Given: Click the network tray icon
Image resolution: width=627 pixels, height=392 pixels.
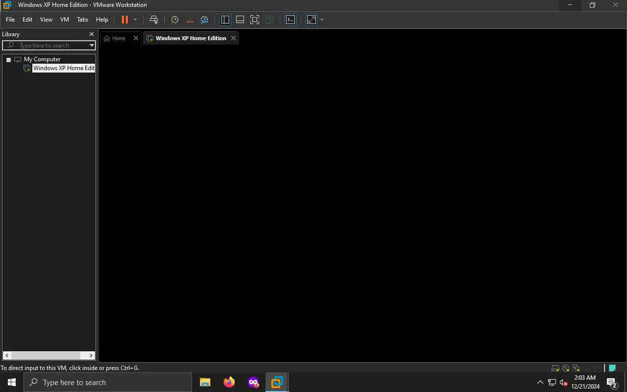Looking at the screenshot, I should click(552, 382).
